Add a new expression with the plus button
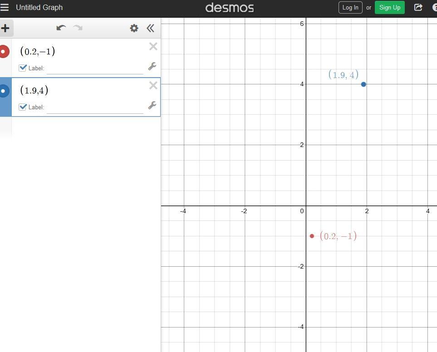437x352 pixels. click(x=5, y=28)
